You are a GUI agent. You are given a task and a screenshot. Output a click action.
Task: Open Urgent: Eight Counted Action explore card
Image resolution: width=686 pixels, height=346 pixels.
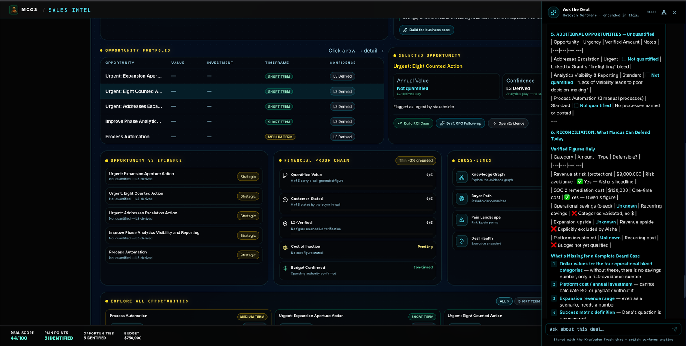[493, 317]
